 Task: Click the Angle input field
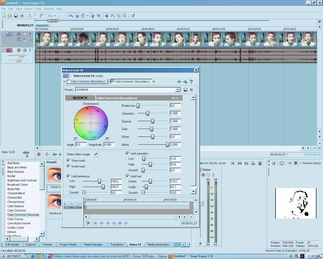click(81, 145)
